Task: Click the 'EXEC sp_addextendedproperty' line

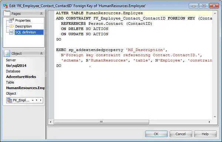Action: [x=112, y=50]
